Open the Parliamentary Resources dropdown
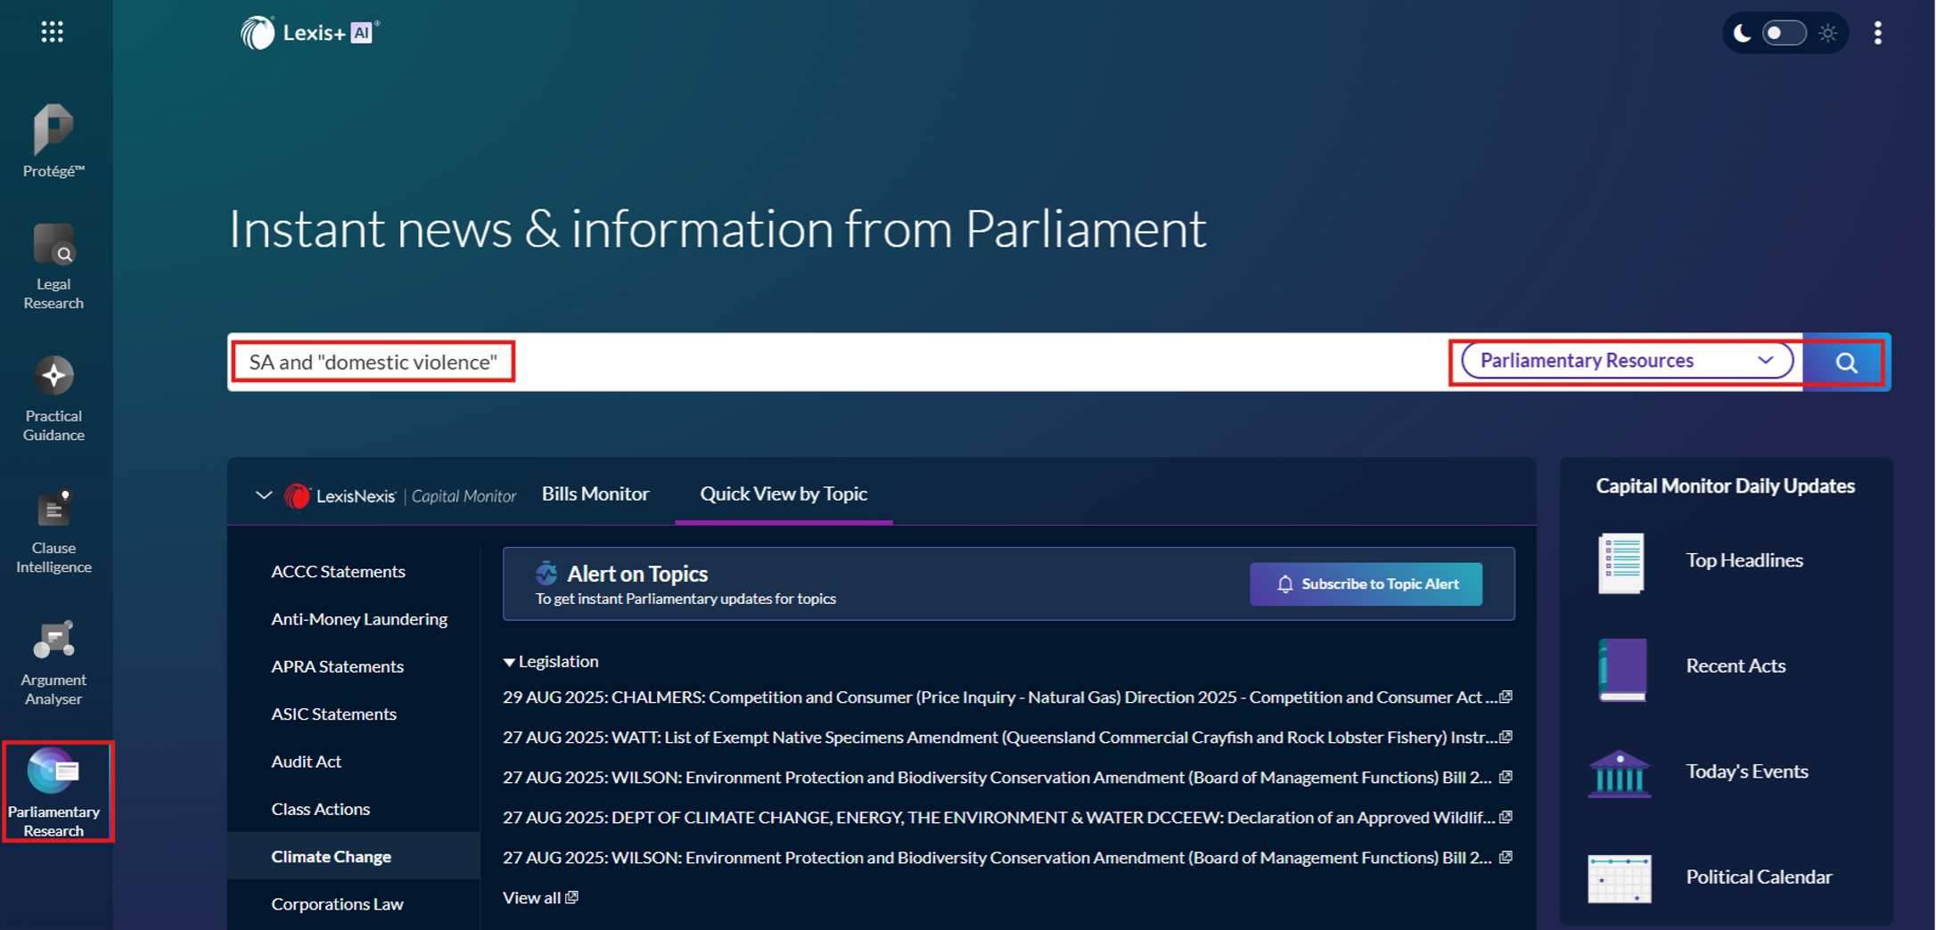The image size is (1936, 930). coord(1626,361)
